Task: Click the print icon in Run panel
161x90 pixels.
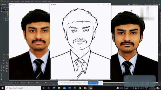Action: pyautogui.click(x=7, y=68)
